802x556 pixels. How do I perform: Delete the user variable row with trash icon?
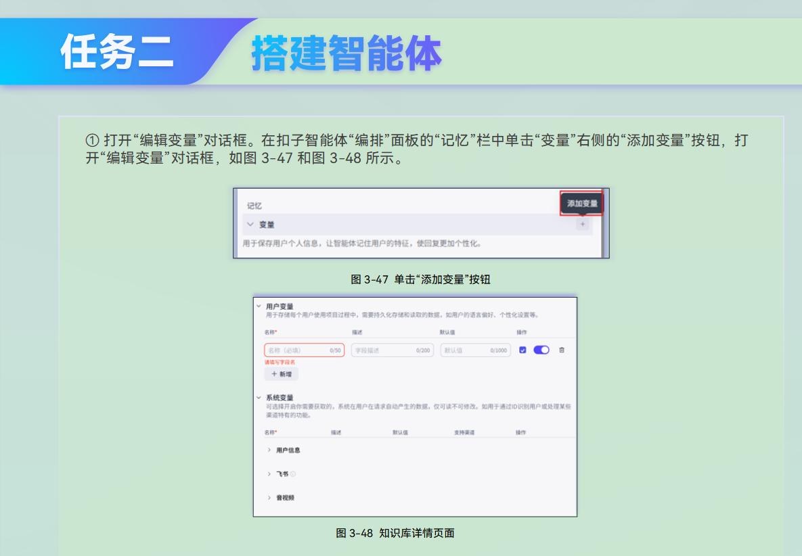click(x=562, y=350)
